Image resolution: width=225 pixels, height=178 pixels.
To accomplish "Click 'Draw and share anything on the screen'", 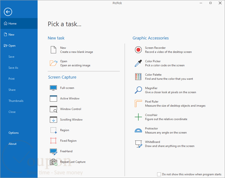I will pos(169,146).
